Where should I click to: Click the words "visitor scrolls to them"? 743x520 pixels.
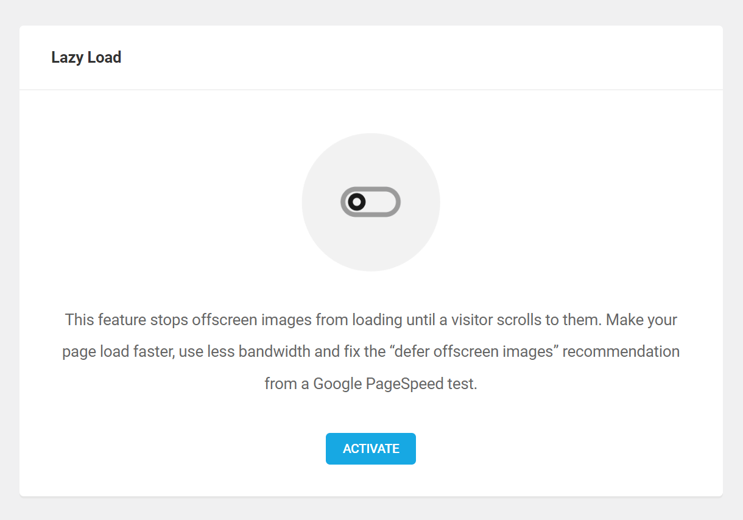(x=525, y=320)
